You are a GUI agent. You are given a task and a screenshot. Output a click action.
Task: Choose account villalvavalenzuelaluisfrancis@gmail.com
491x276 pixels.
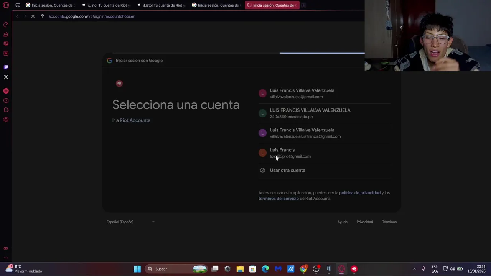click(x=325, y=133)
